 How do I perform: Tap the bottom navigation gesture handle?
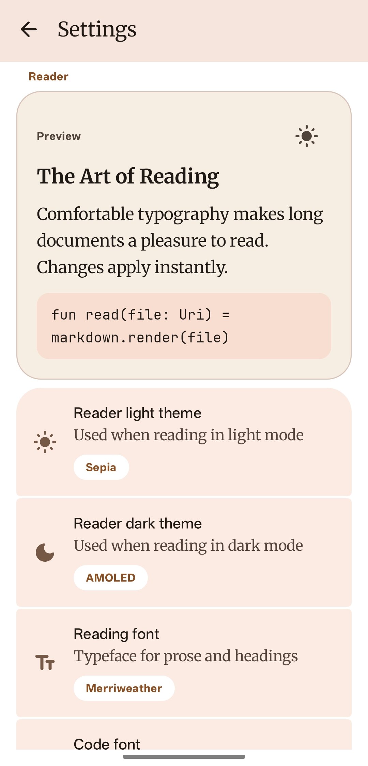click(x=184, y=757)
